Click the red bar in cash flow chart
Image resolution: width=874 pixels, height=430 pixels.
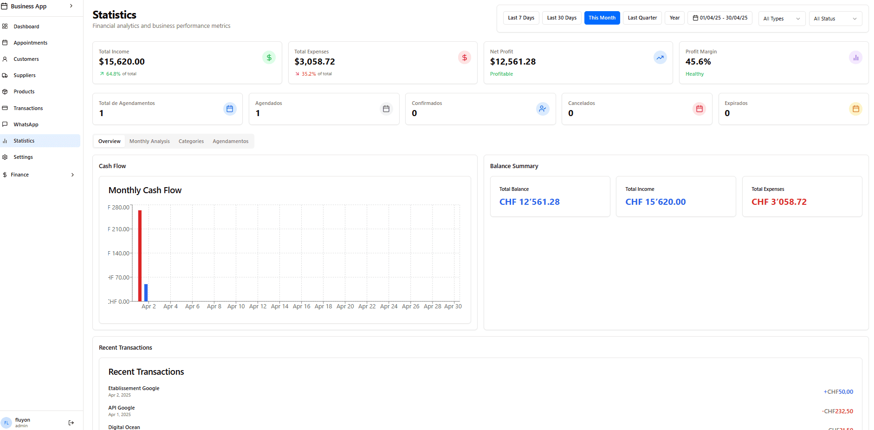coord(140,255)
